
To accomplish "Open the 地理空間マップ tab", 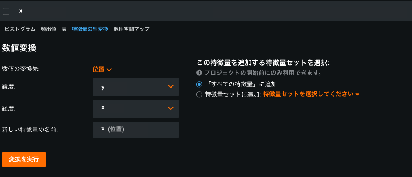I will click(131, 29).
